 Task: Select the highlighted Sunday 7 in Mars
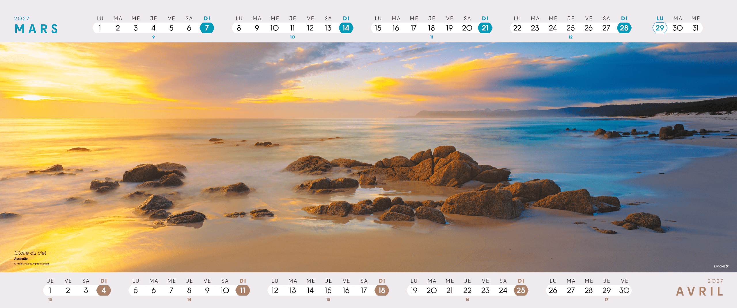click(x=207, y=28)
